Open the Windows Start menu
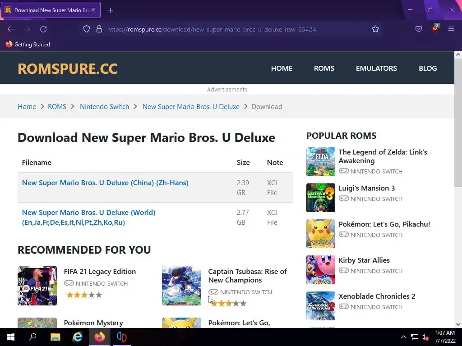462x346 pixels. tap(11, 337)
